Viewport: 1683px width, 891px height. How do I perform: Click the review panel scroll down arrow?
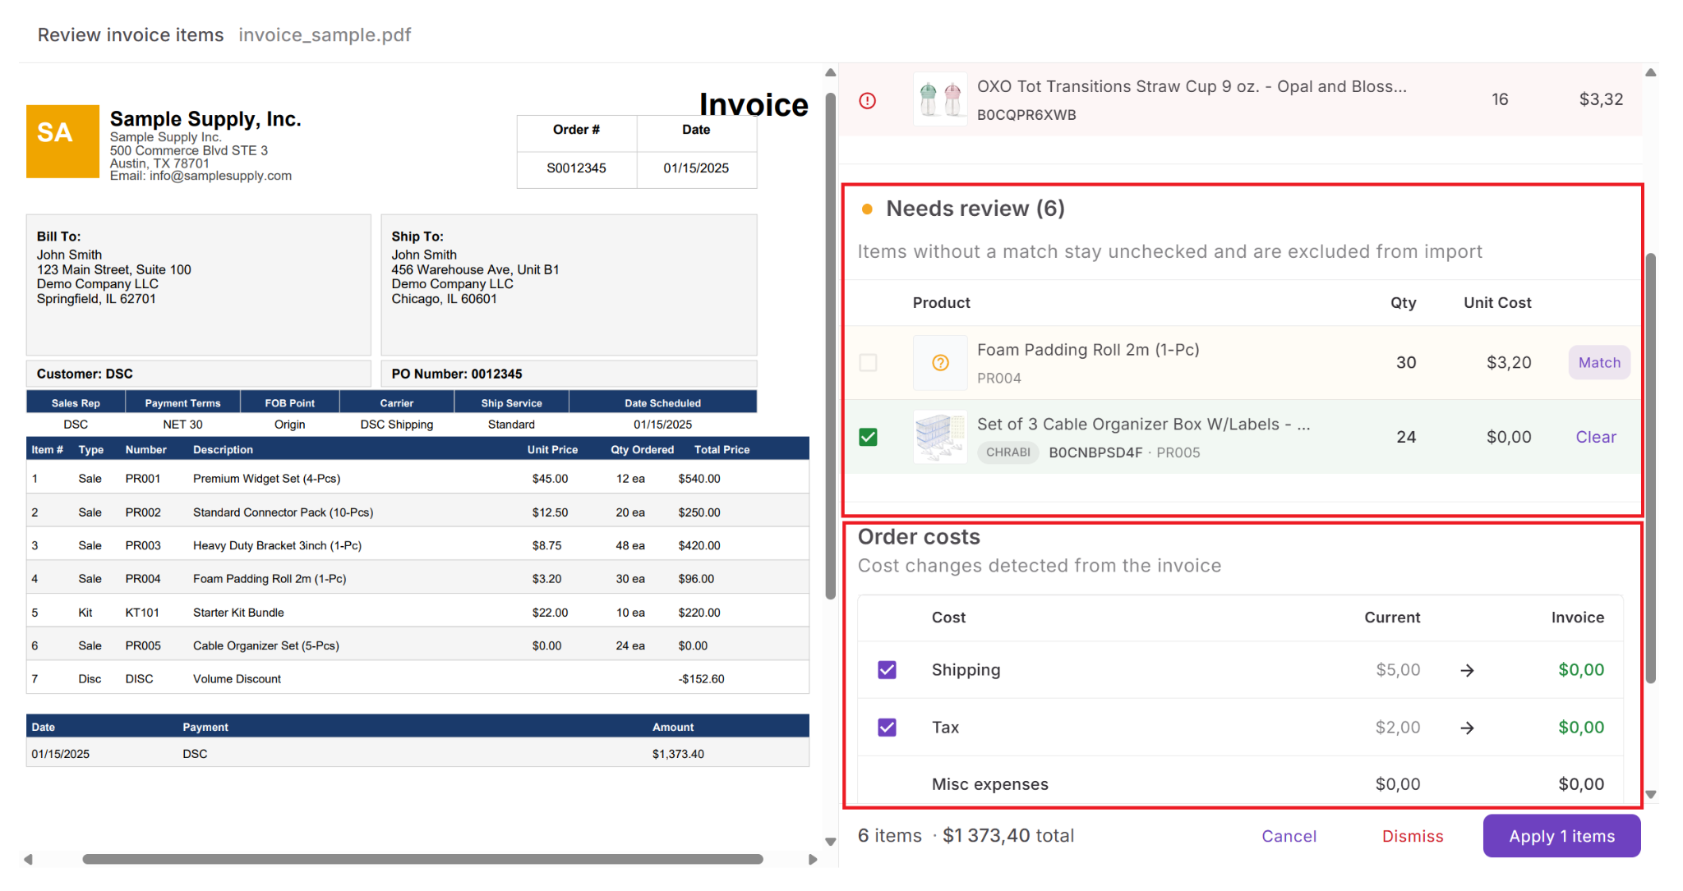click(1650, 794)
